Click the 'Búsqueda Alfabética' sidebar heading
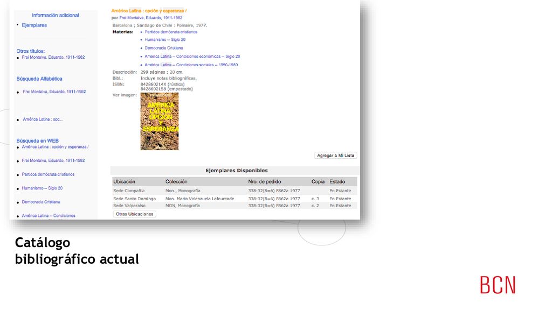The image size is (552, 310). click(x=39, y=79)
